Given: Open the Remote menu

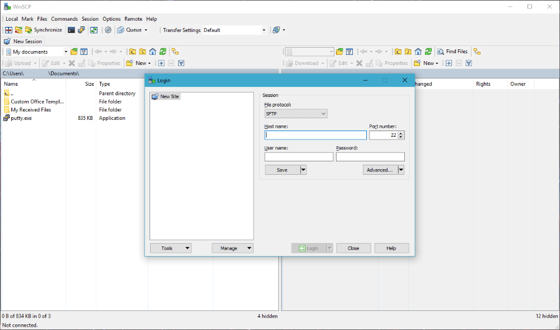Looking at the screenshot, I should pos(133,19).
